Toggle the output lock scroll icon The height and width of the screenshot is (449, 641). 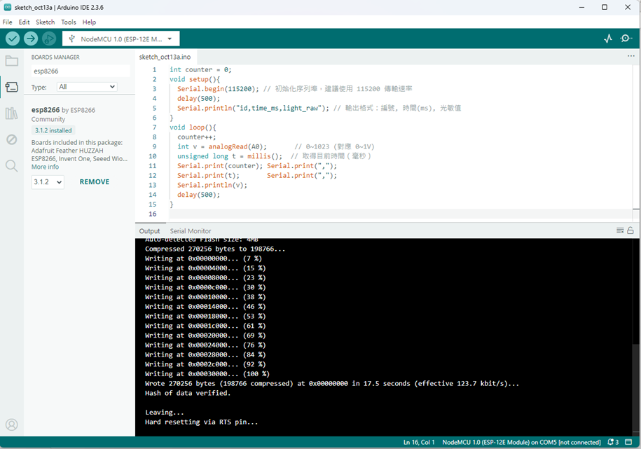[x=630, y=230]
